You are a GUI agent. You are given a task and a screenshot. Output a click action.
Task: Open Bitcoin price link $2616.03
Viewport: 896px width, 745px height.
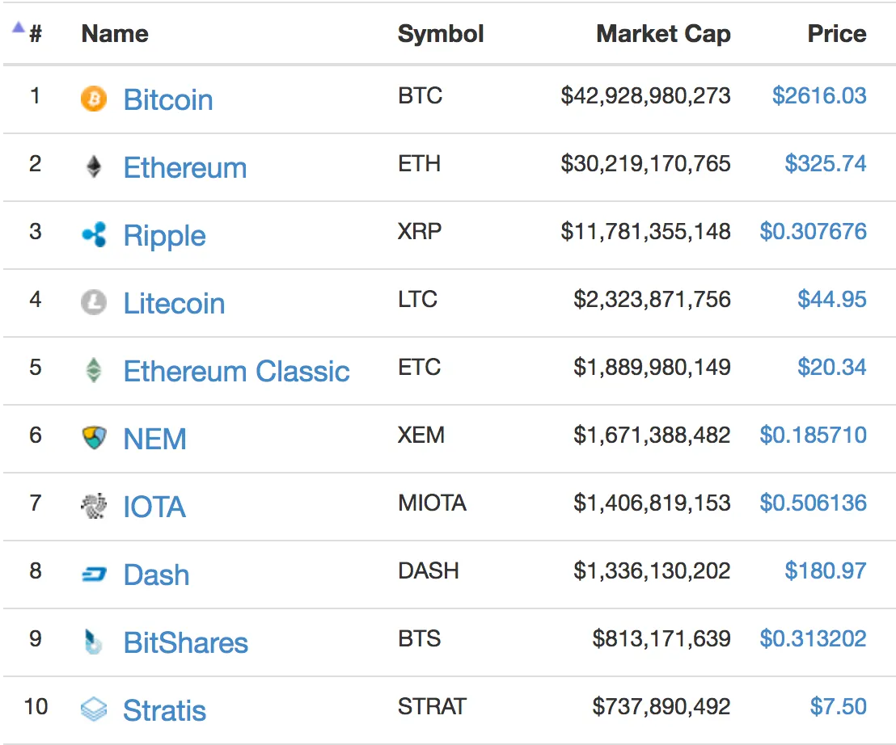(x=819, y=95)
